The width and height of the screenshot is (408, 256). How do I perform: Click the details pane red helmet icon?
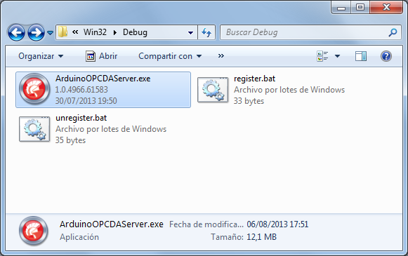click(34, 231)
